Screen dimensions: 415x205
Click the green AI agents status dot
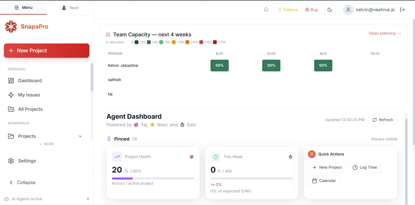coord(88,199)
